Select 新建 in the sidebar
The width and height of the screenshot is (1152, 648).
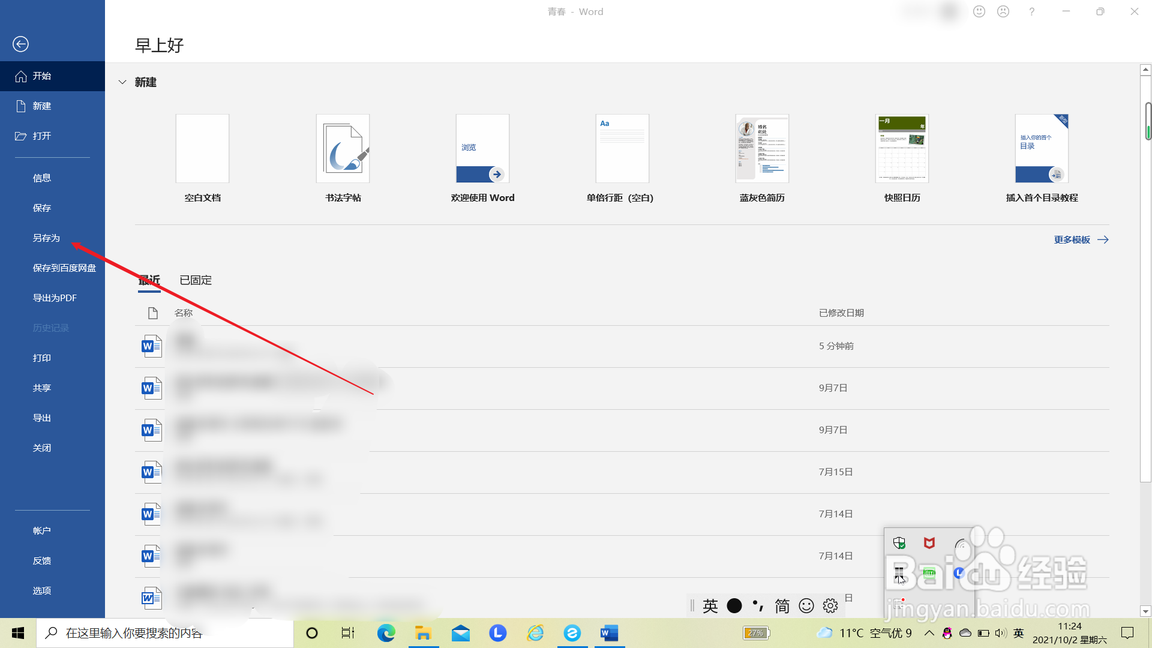[x=52, y=106]
